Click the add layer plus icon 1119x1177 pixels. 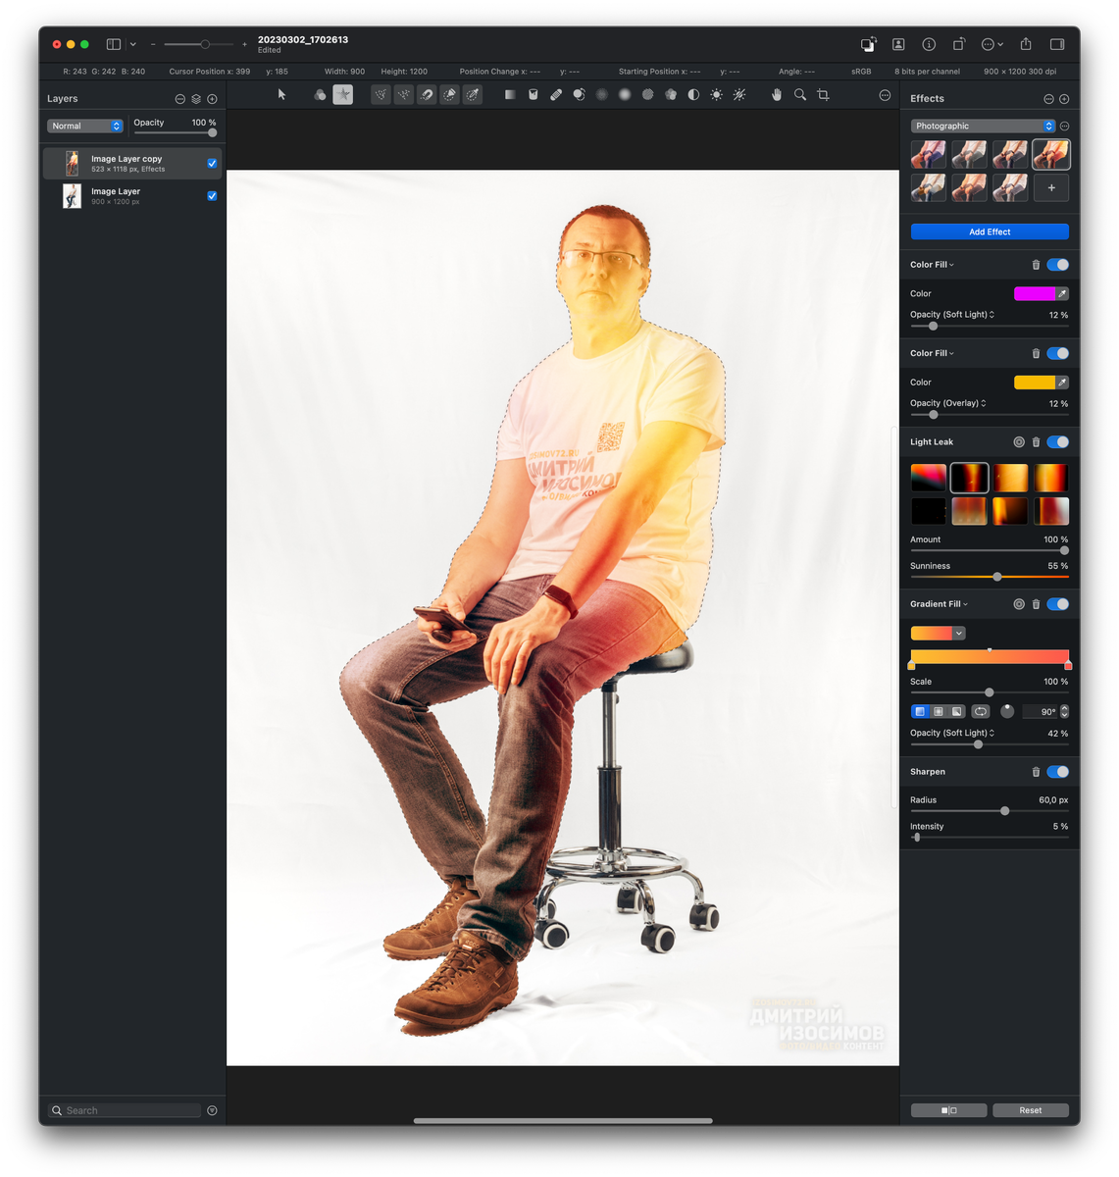212,99
